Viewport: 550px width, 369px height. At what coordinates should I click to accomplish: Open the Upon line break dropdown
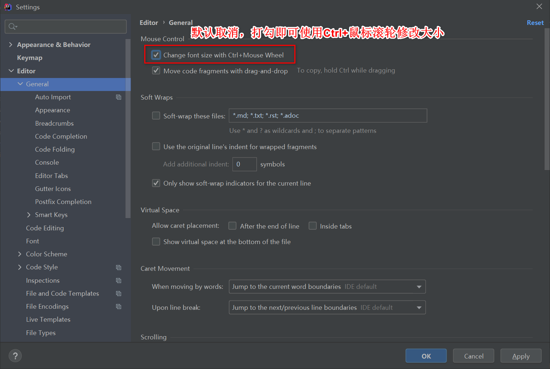(x=418, y=307)
